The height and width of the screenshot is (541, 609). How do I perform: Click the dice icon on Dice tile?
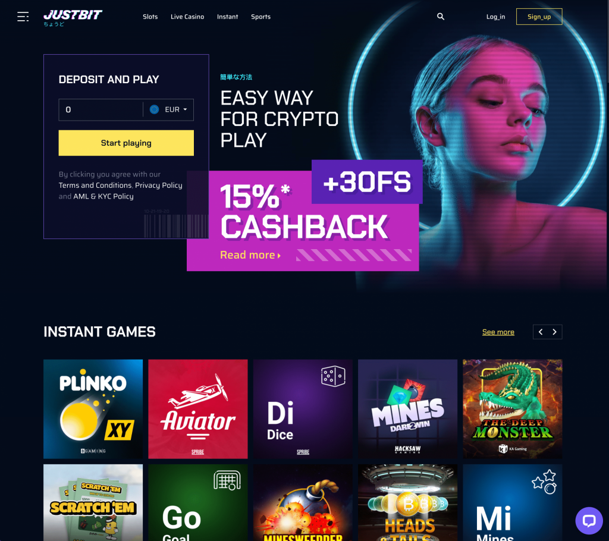click(x=333, y=376)
